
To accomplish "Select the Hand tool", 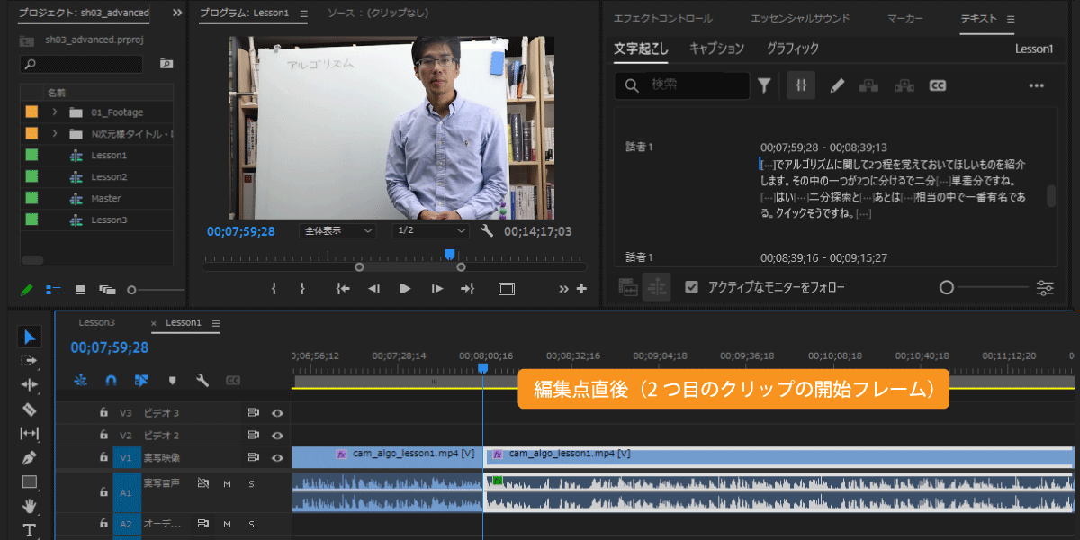I will point(30,506).
